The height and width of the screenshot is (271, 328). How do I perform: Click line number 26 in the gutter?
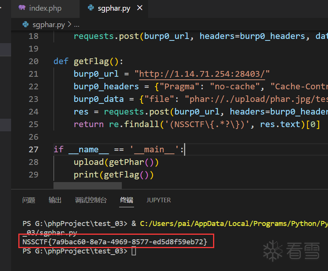(34, 137)
